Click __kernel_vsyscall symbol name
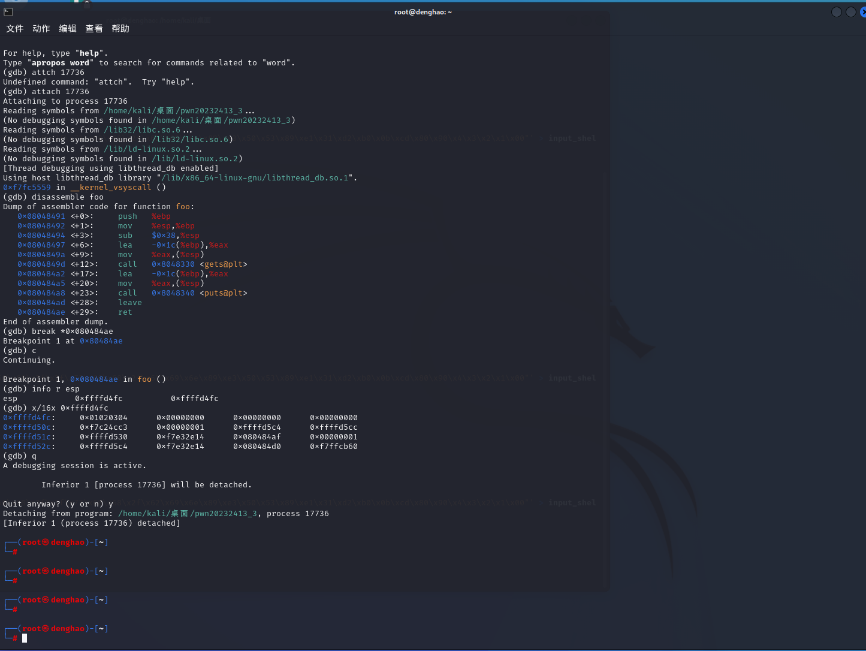Viewport: 866px width, 651px height. click(111, 188)
